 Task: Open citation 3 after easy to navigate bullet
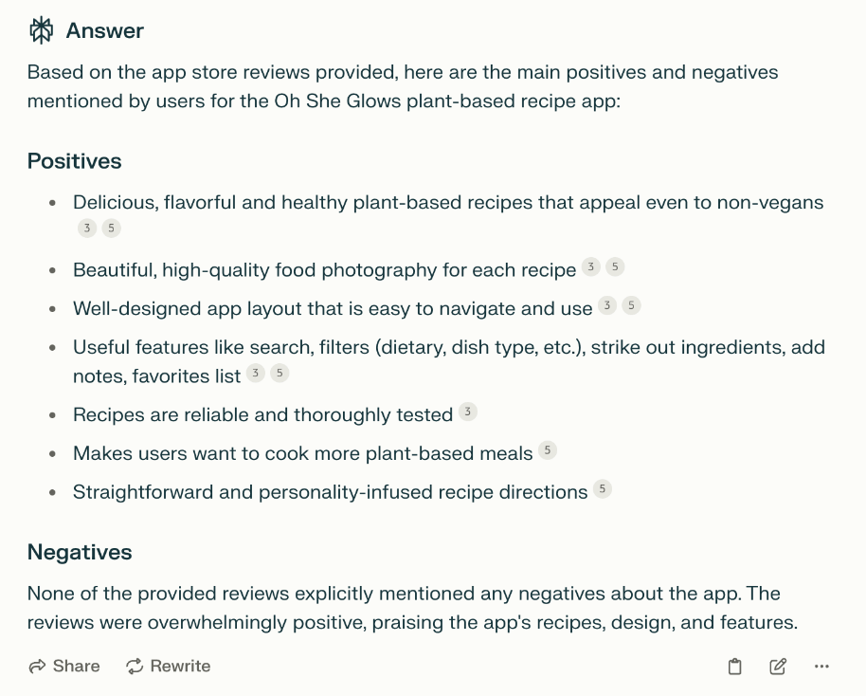tap(605, 304)
